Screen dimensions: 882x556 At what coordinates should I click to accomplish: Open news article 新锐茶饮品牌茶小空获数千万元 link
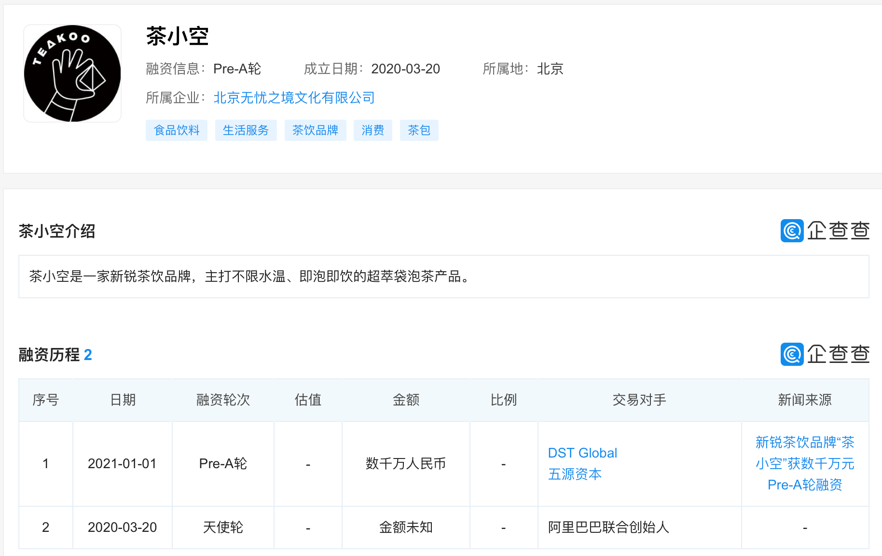tap(805, 464)
